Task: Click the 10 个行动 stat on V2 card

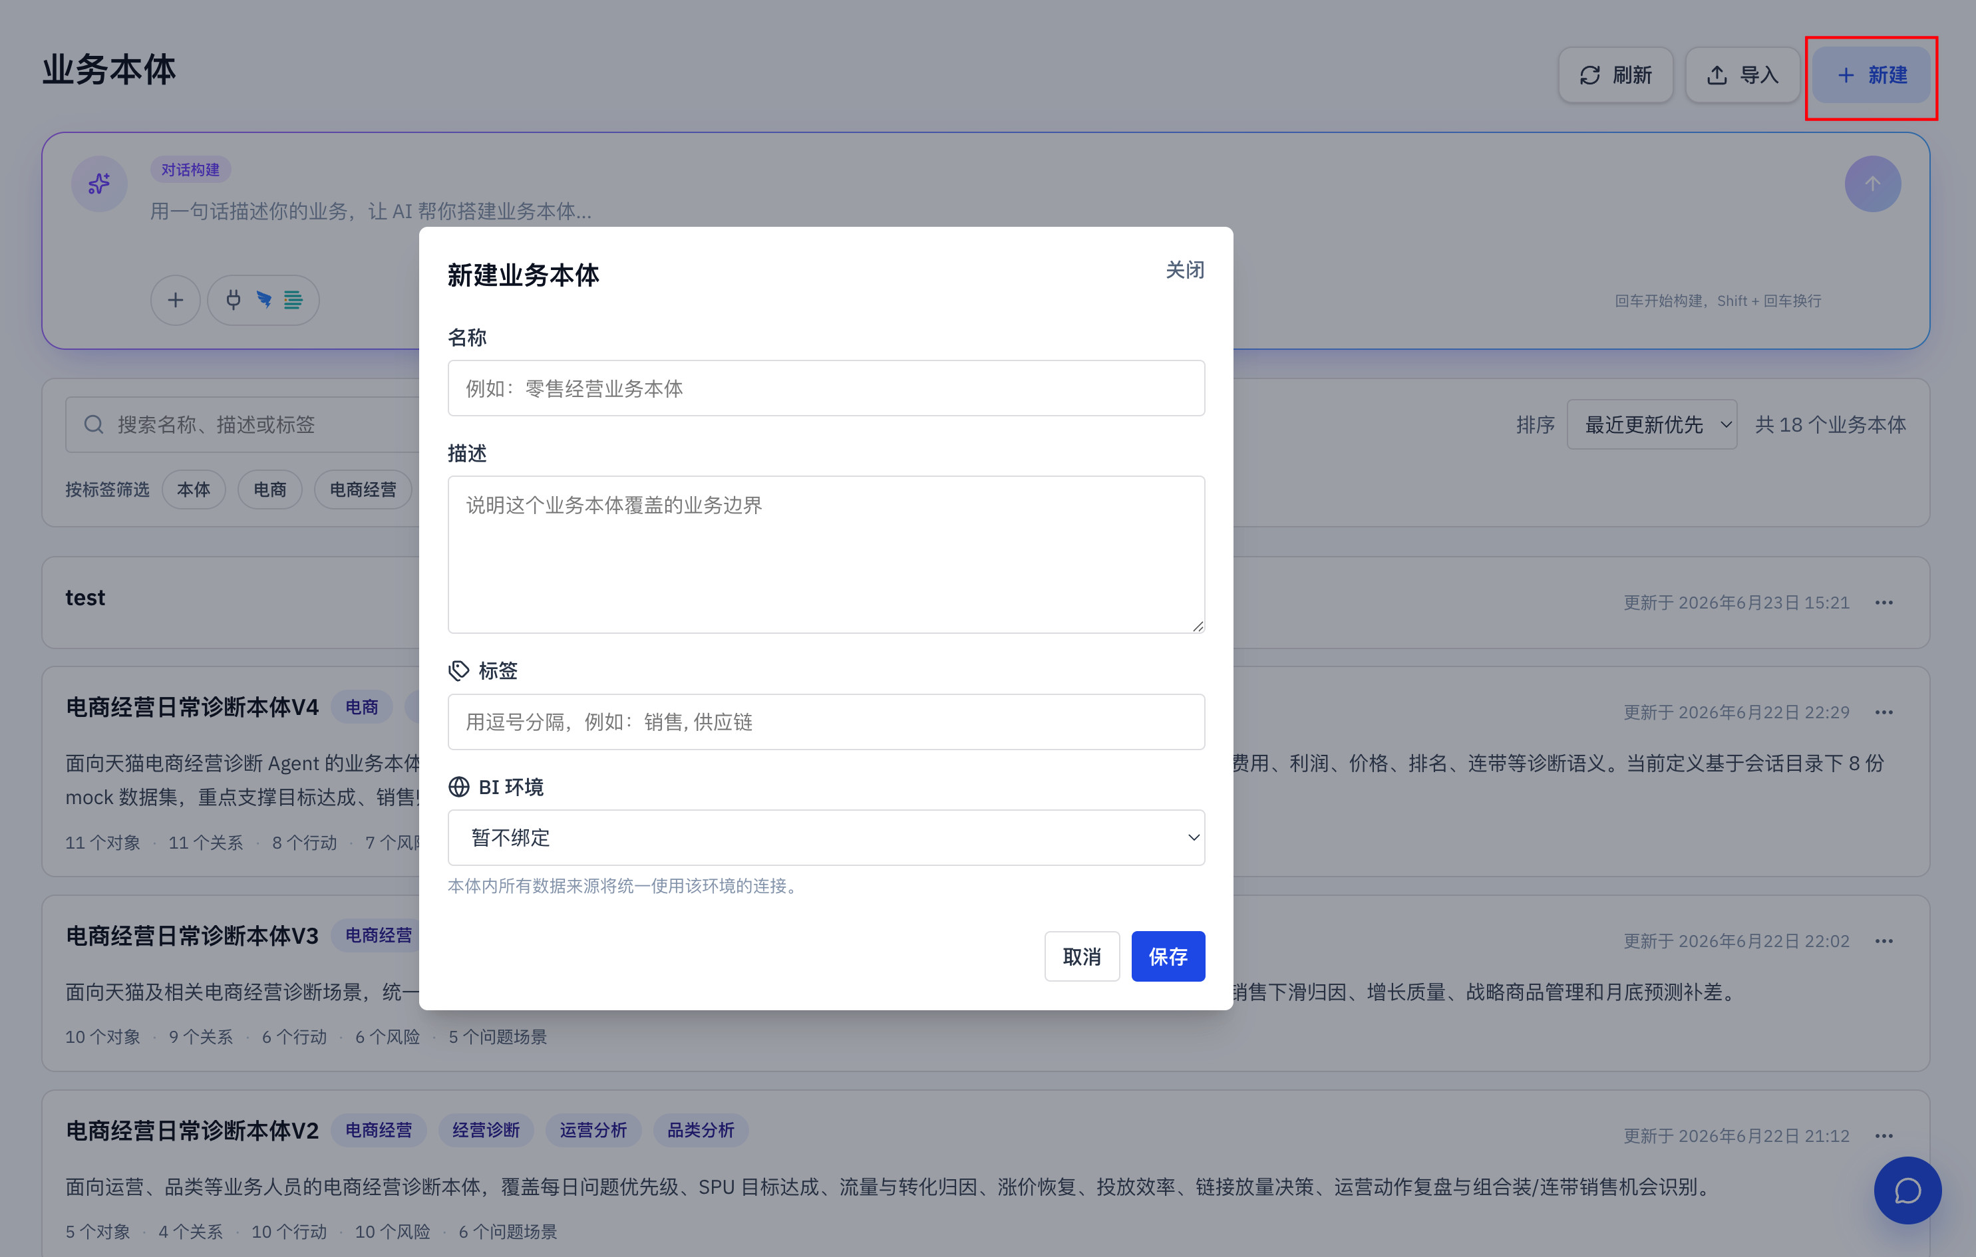Action: (289, 1232)
